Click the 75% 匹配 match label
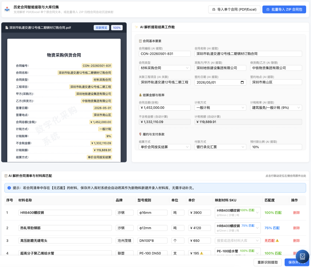311x267 pixels. (x=272, y=228)
